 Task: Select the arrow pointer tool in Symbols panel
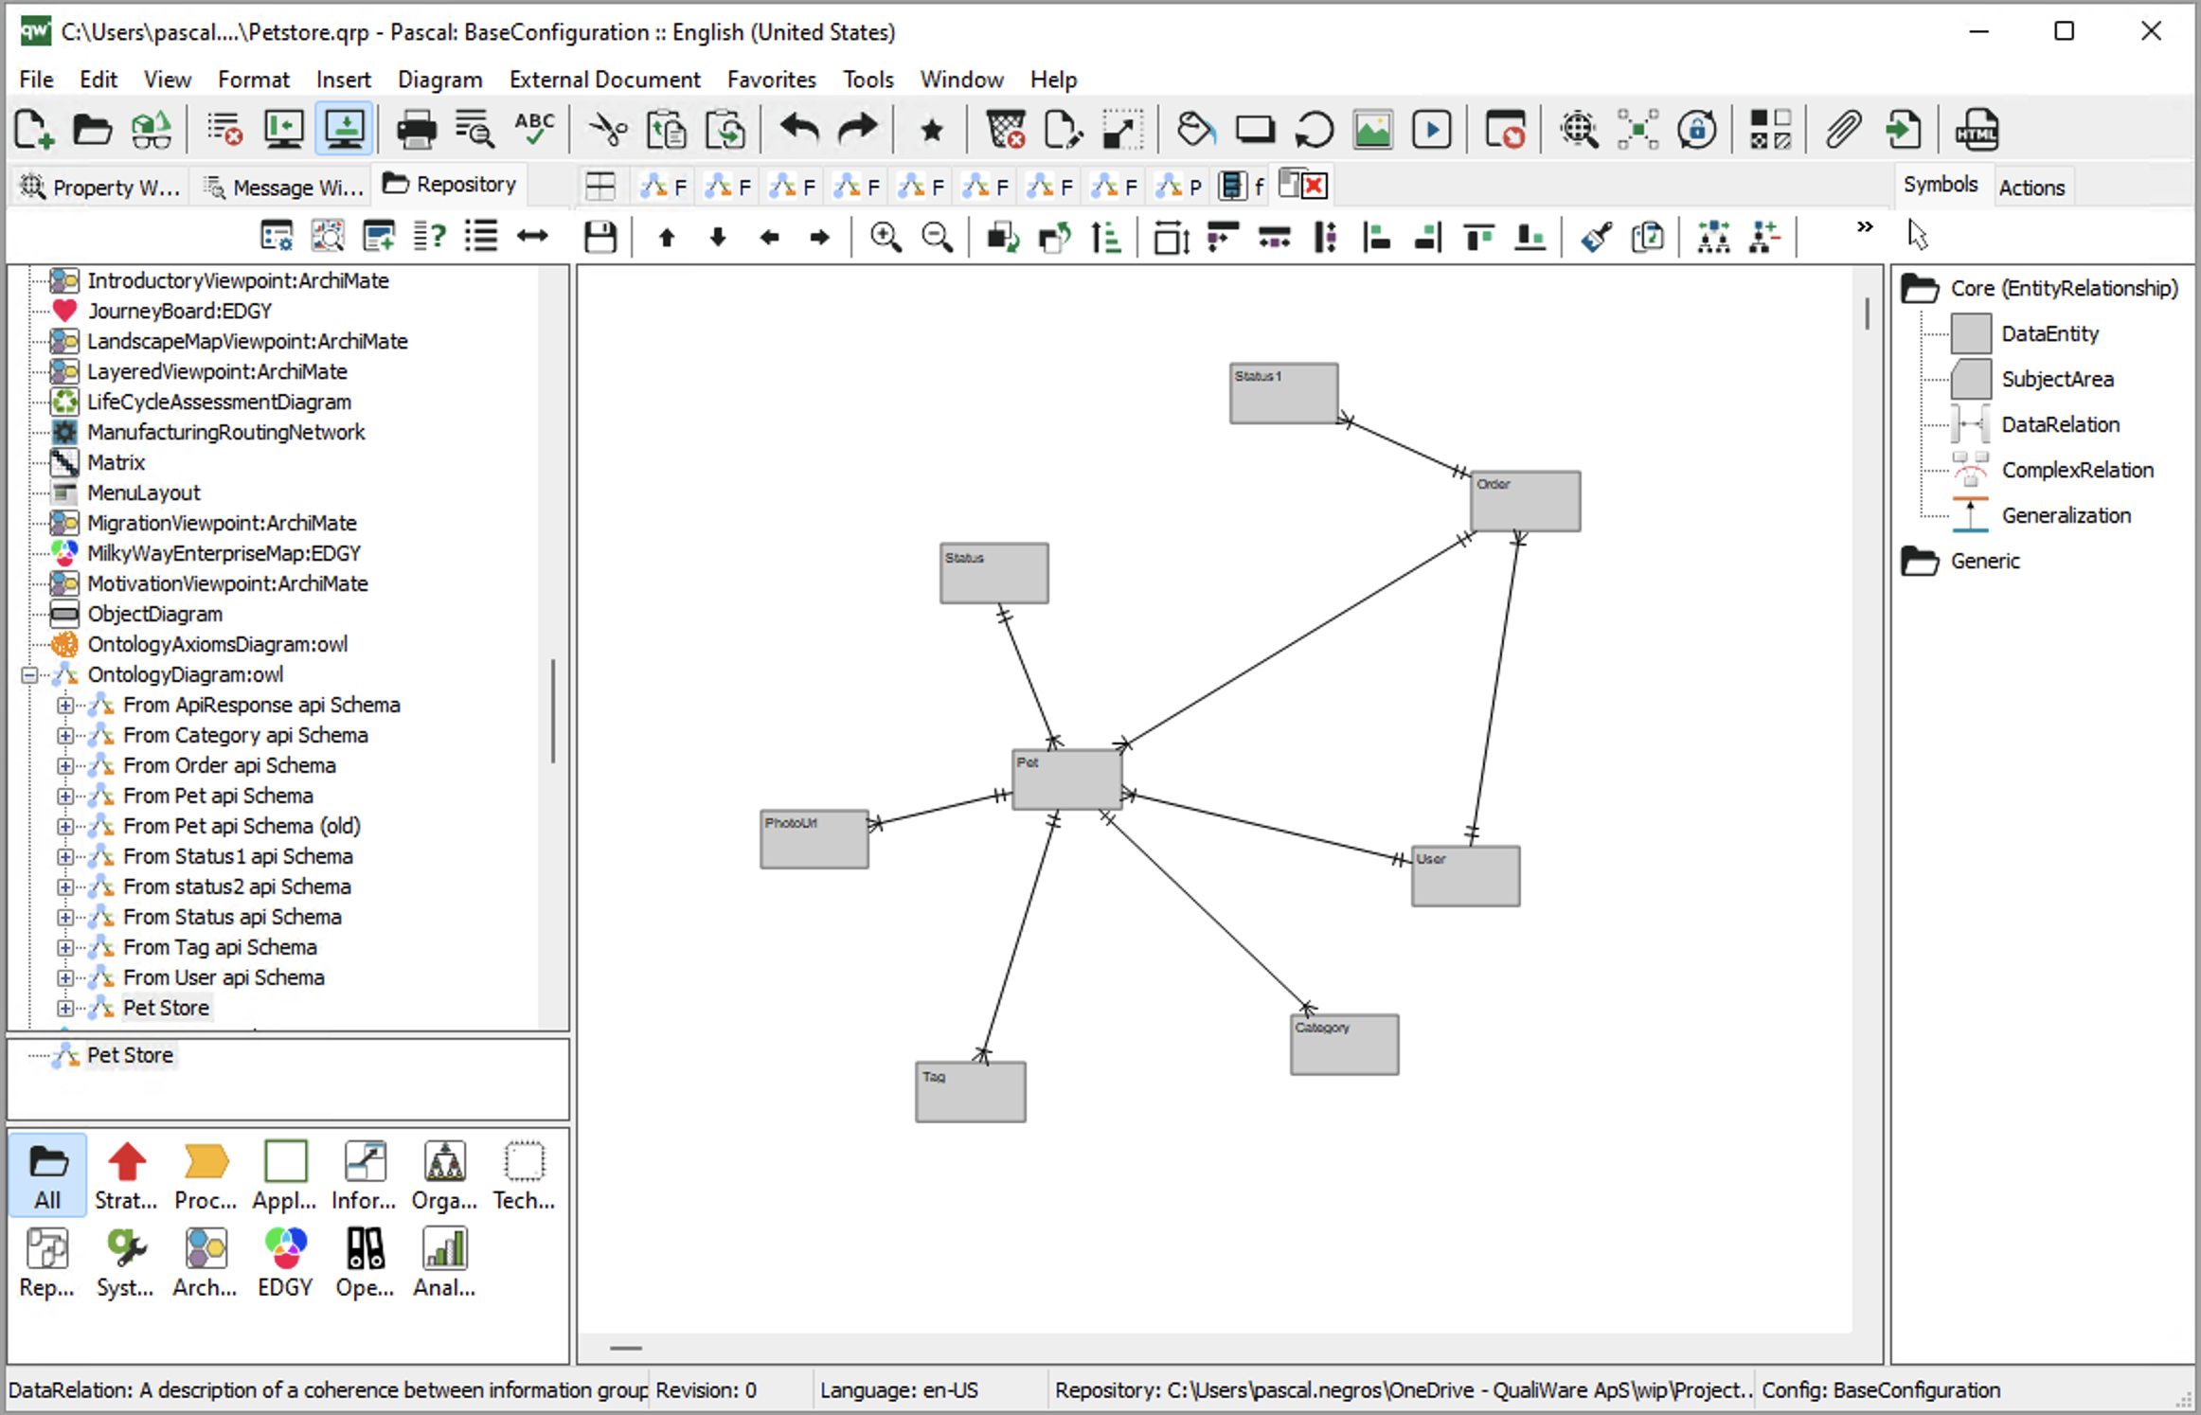coord(1918,233)
